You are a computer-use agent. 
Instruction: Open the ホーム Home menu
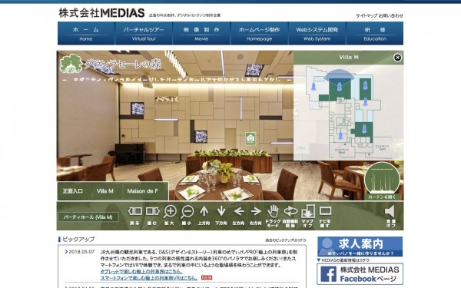click(x=86, y=33)
